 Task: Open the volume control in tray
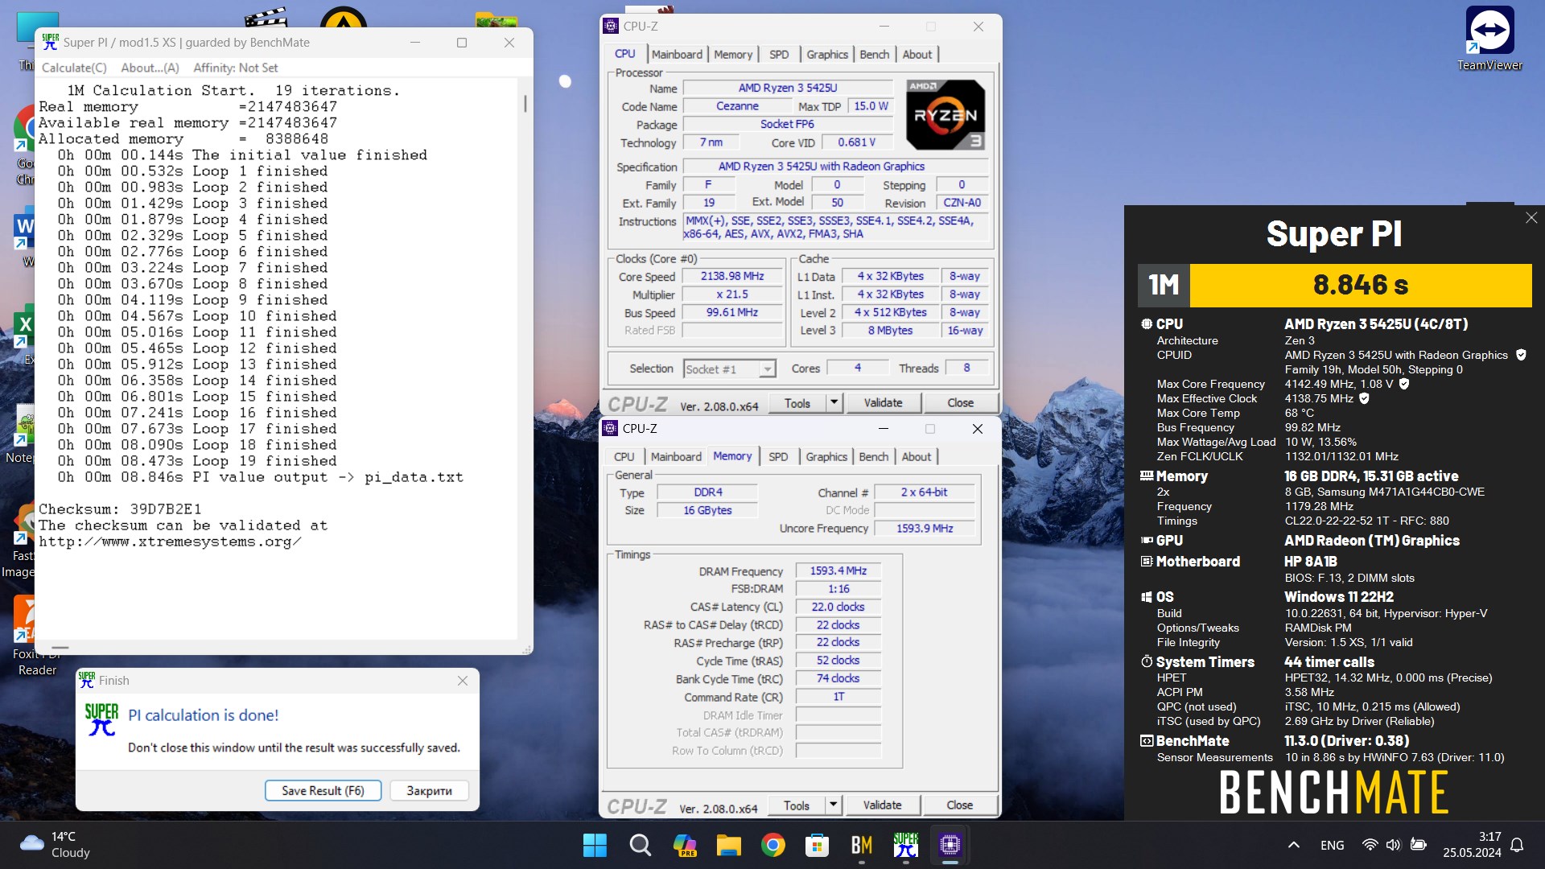pyautogui.click(x=1394, y=845)
